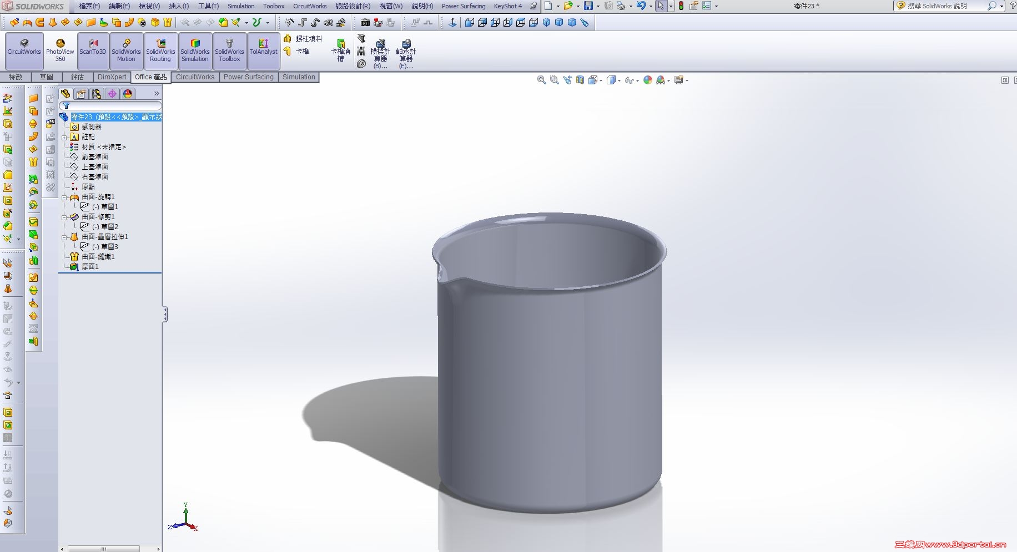Viewport: 1017px width, 552px height.
Task: Click the zoom to area icon
Action: (x=554, y=80)
